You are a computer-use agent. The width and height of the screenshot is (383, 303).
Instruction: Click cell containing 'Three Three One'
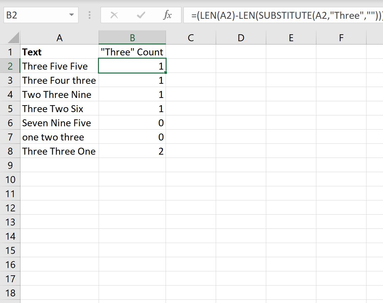(59, 151)
